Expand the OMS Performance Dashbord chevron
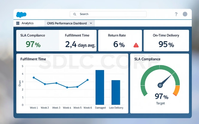 (91, 23)
